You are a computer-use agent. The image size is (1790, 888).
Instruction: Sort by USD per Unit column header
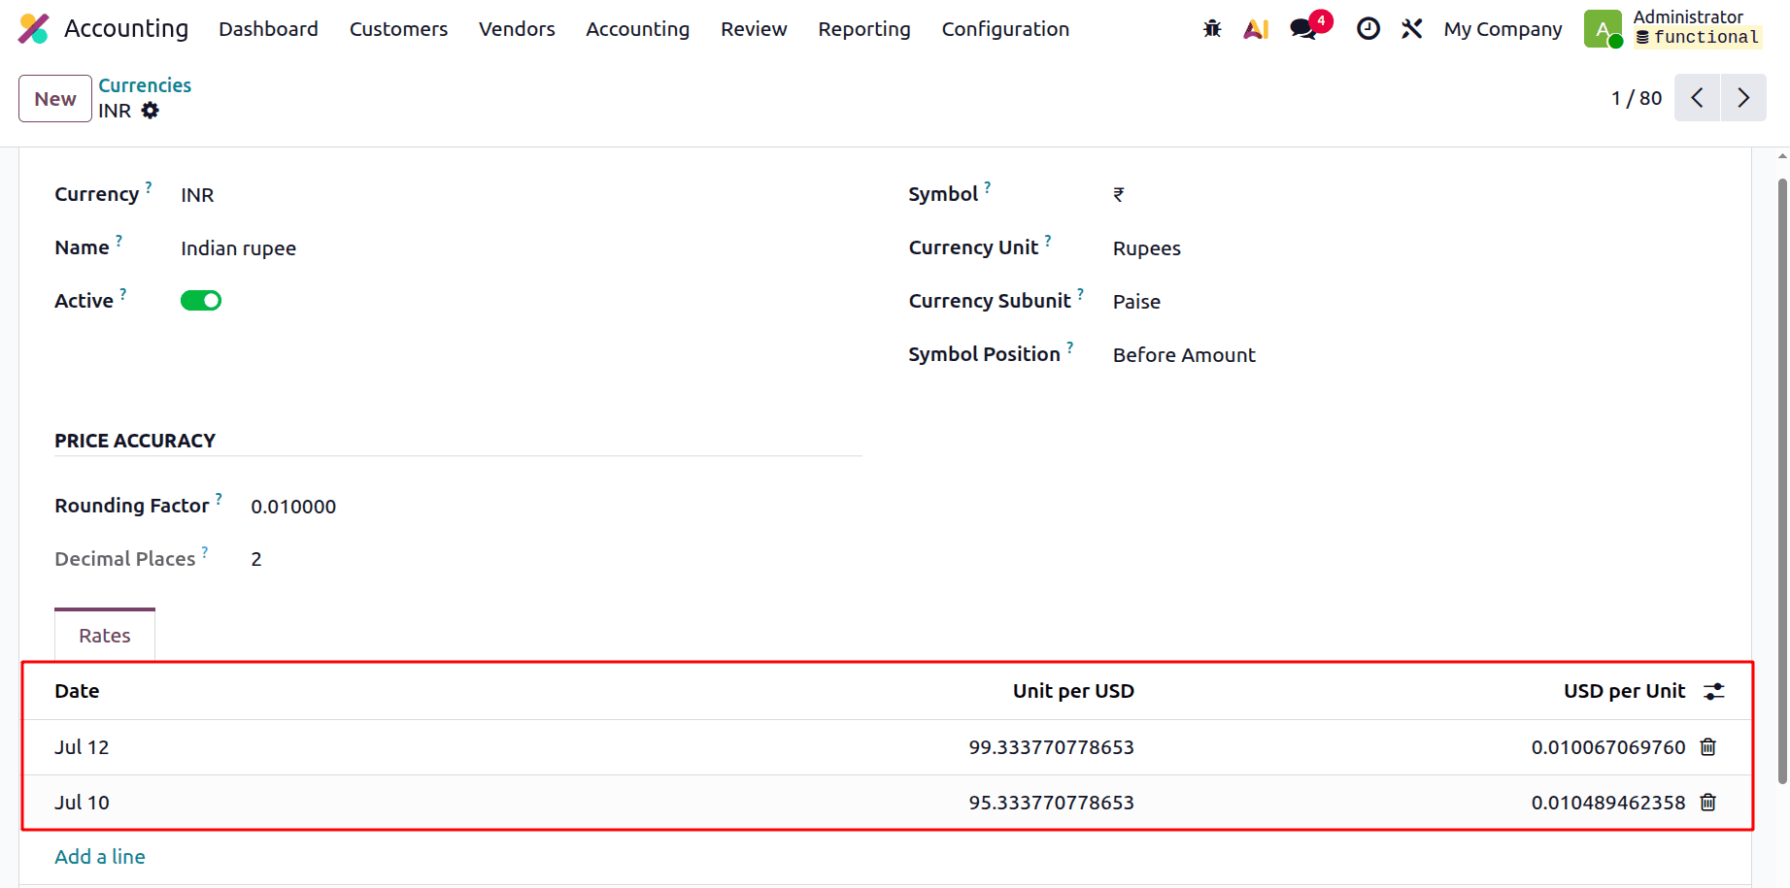pos(1624,691)
